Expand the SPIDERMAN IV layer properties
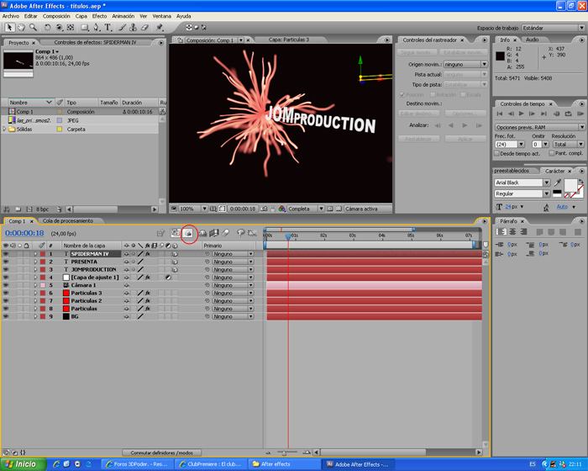588x471 pixels. 35,254
